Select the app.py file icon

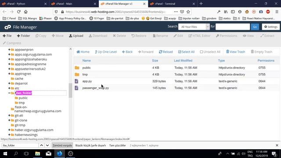pyautogui.click(x=76, y=81)
